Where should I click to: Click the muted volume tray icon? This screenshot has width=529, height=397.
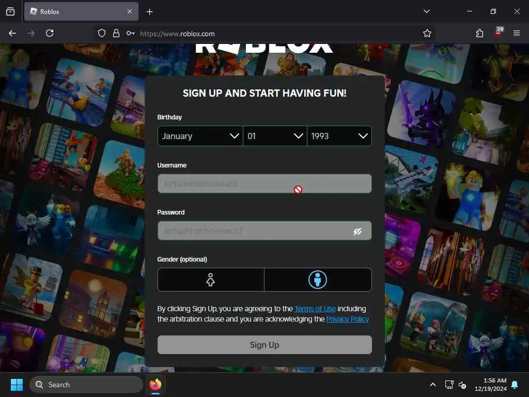462,385
